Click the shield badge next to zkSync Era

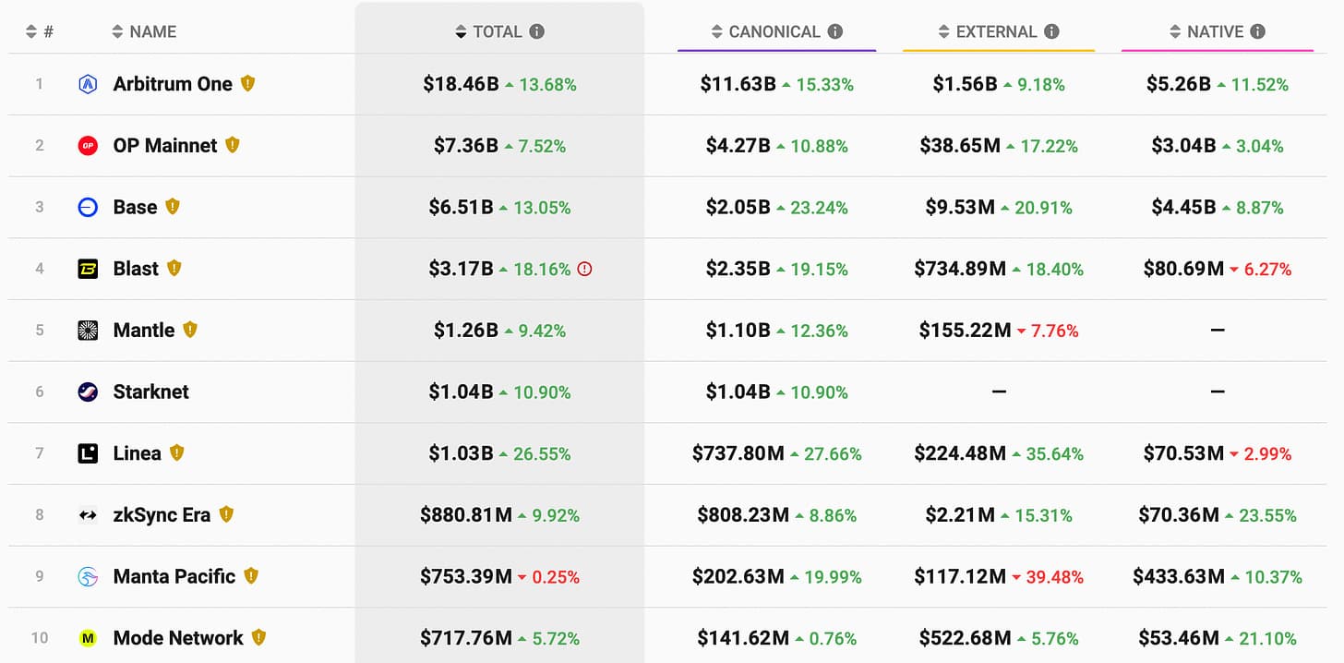[x=226, y=514]
